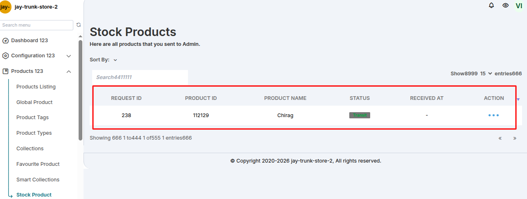The width and height of the screenshot is (527, 199).
Task: Open Favourite Product in sidebar
Action: coord(38,164)
